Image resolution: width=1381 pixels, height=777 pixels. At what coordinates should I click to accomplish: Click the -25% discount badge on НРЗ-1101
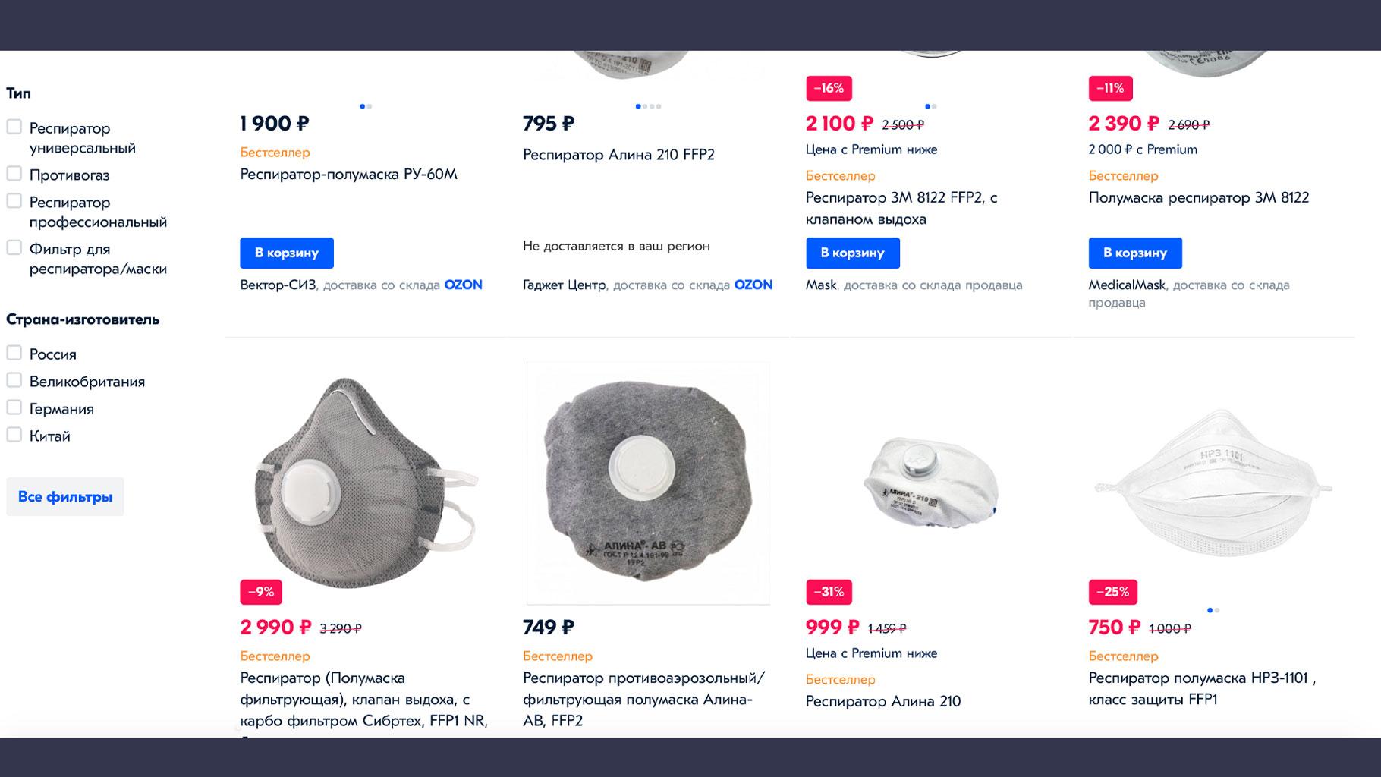[x=1112, y=592]
